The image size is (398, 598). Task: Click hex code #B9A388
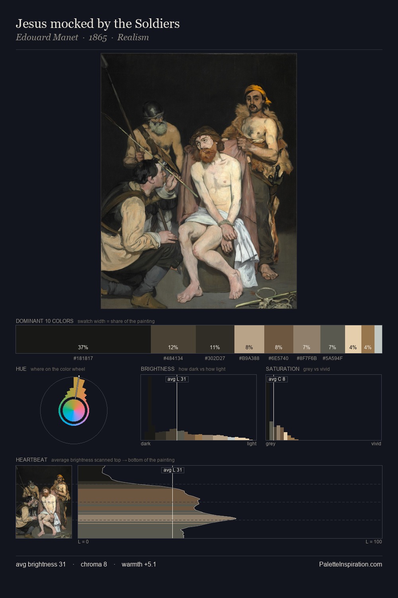point(249,358)
